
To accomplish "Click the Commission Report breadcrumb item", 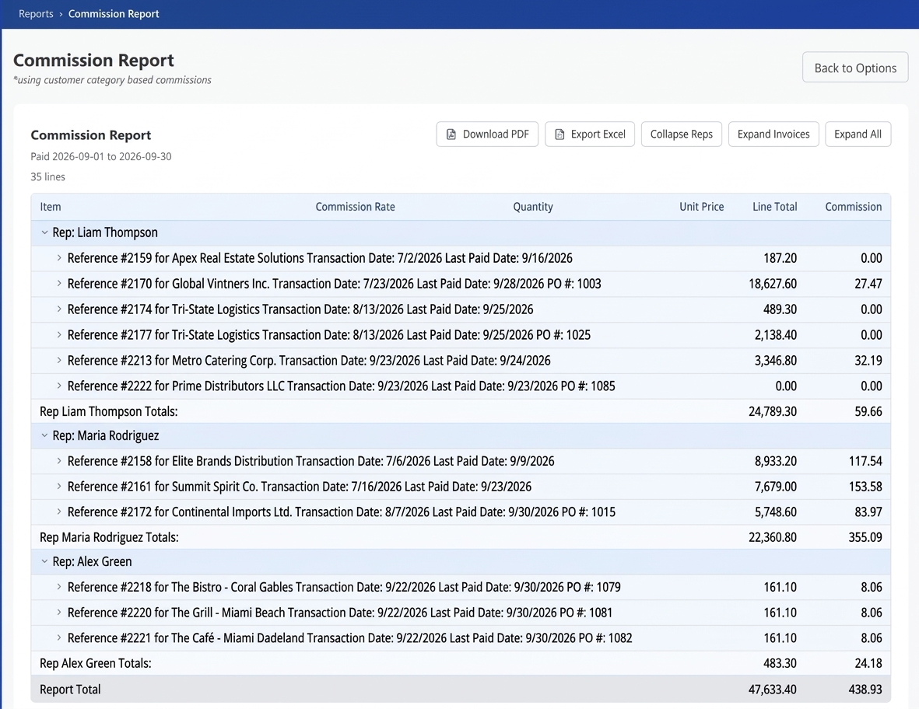I will (114, 13).
